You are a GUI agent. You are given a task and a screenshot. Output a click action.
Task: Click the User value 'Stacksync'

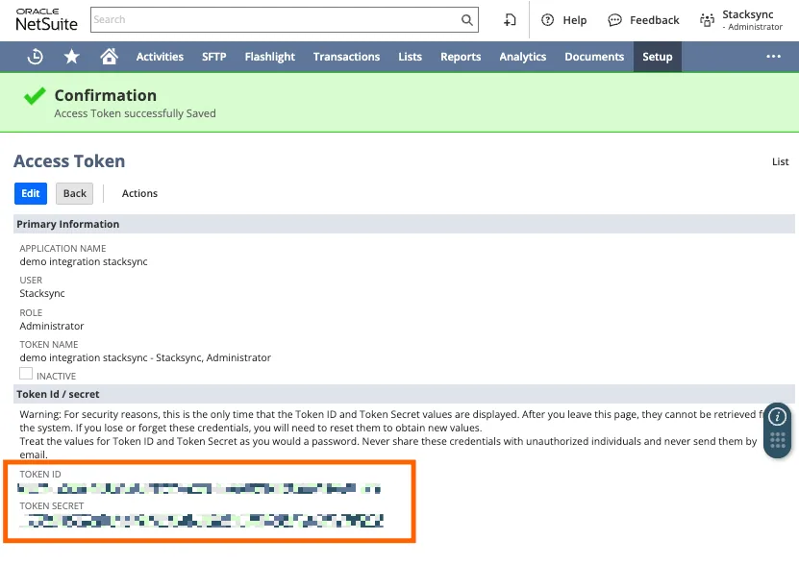pos(42,294)
